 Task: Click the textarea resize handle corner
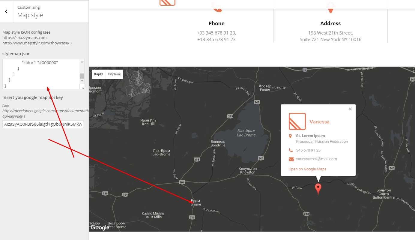click(83, 87)
